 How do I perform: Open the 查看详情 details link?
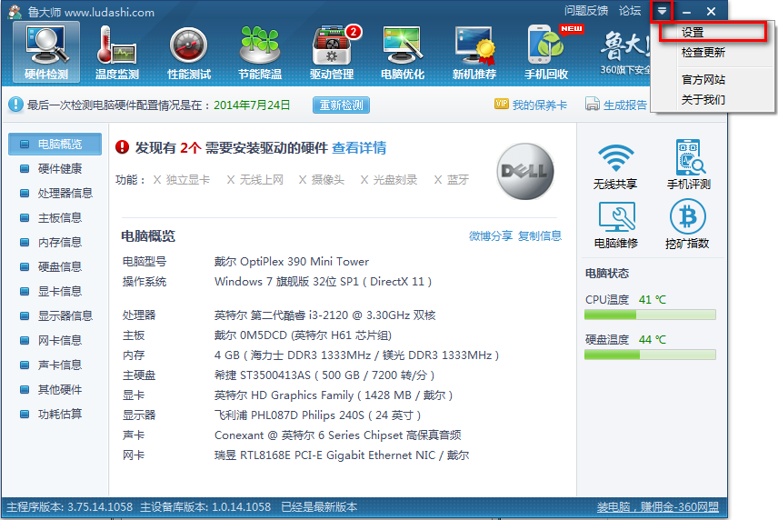tap(359, 148)
